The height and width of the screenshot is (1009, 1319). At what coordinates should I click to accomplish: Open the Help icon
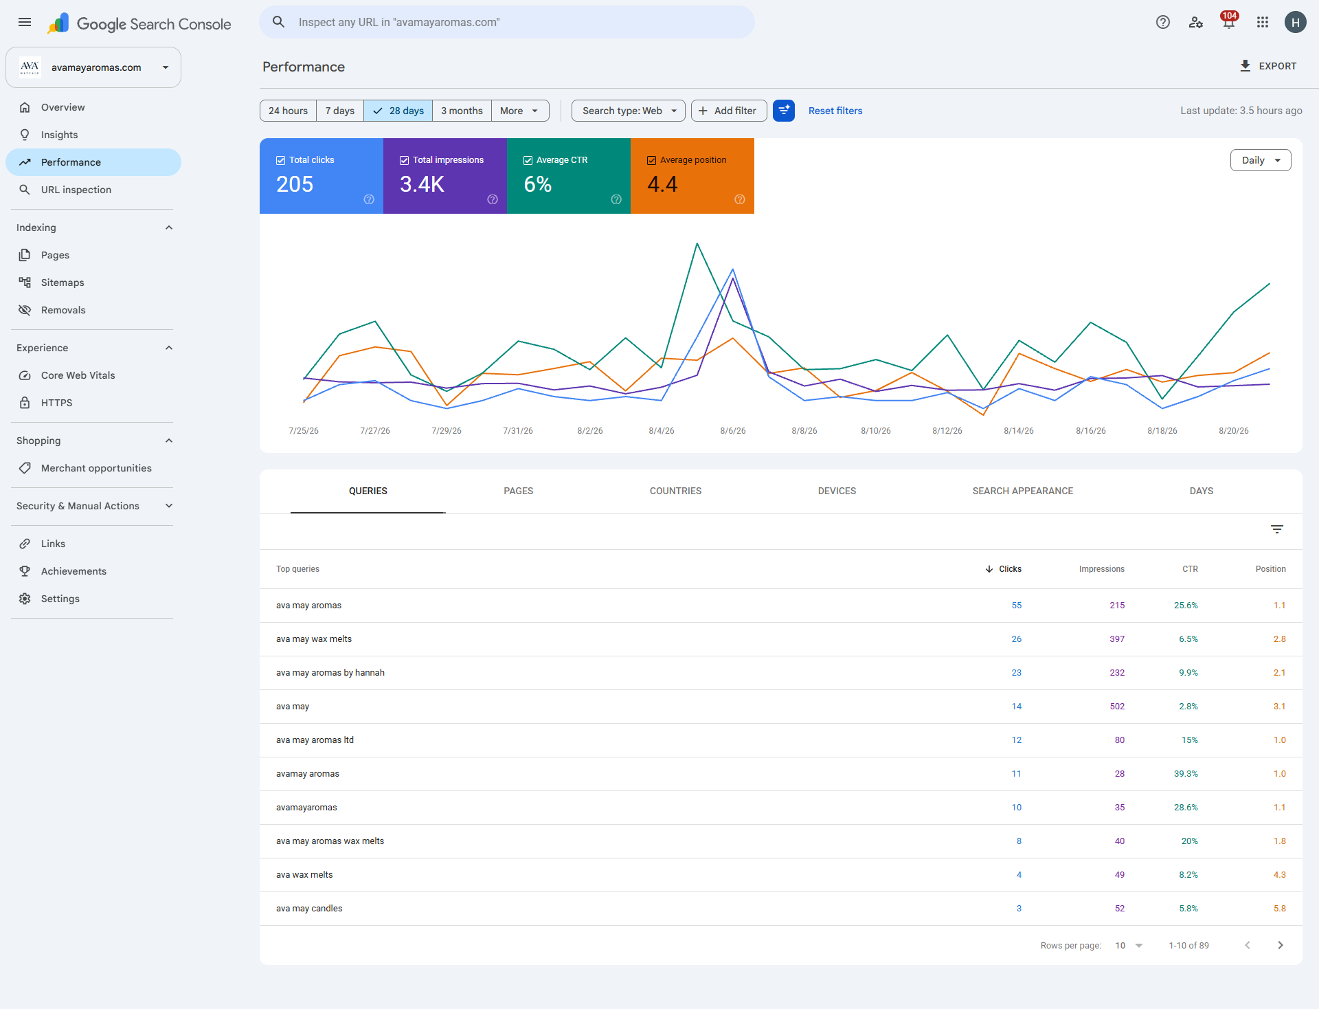pyautogui.click(x=1162, y=22)
